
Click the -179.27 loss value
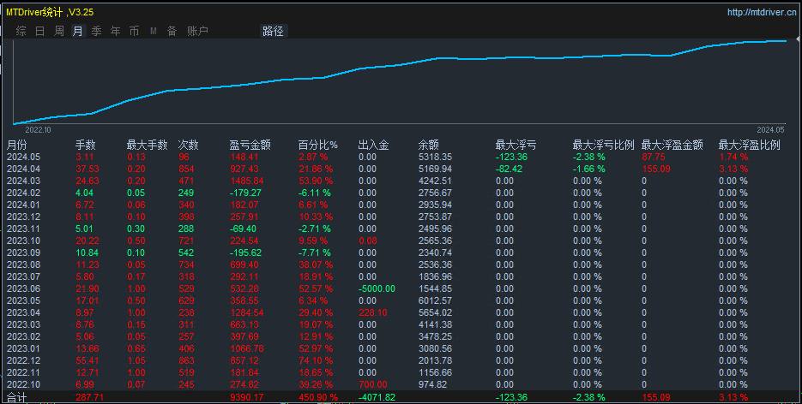click(245, 193)
